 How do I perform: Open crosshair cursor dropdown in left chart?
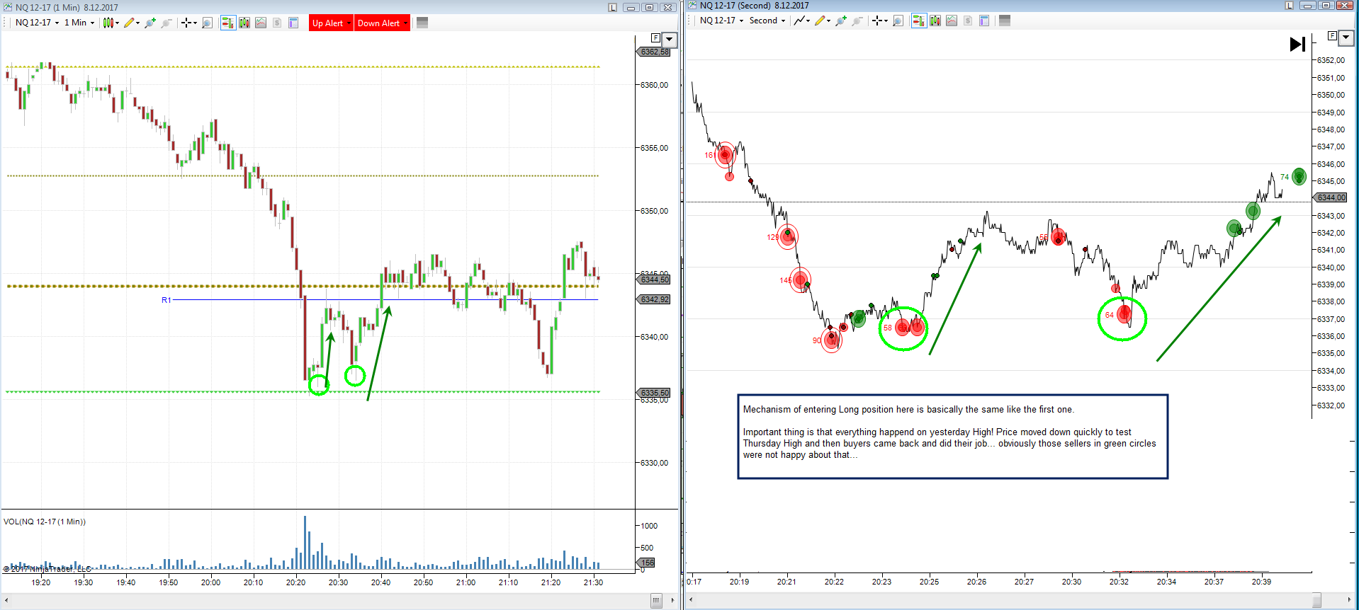coord(188,23)
